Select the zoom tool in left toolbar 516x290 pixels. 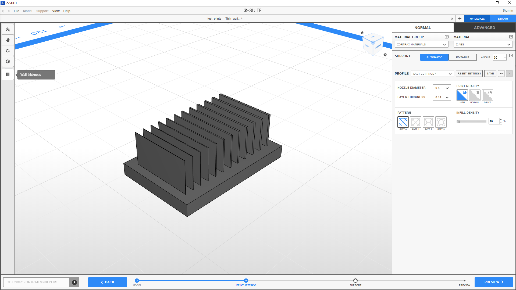8,30
